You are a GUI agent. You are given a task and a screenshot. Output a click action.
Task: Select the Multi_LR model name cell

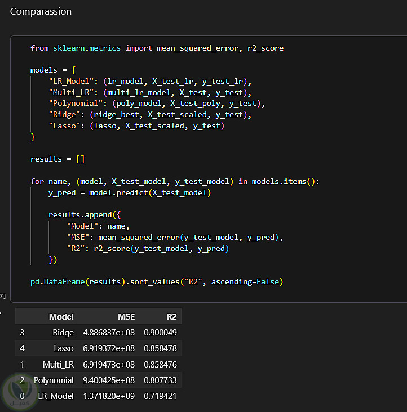[59, 365]
